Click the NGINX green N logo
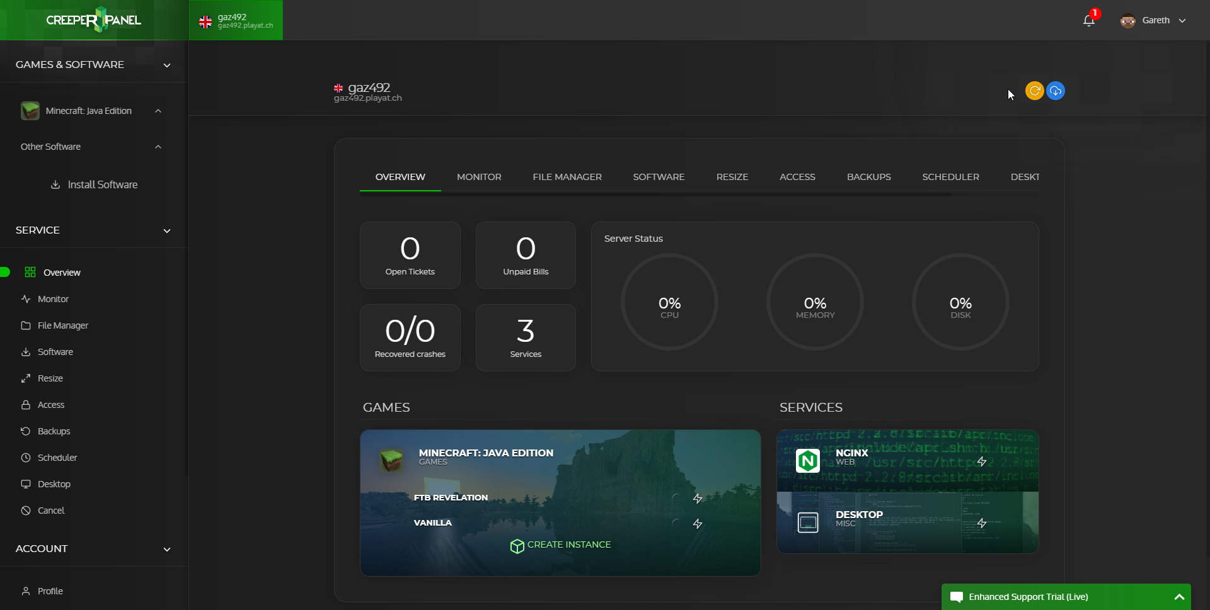This screenshot has height=610, width=1210. [808, 461]
